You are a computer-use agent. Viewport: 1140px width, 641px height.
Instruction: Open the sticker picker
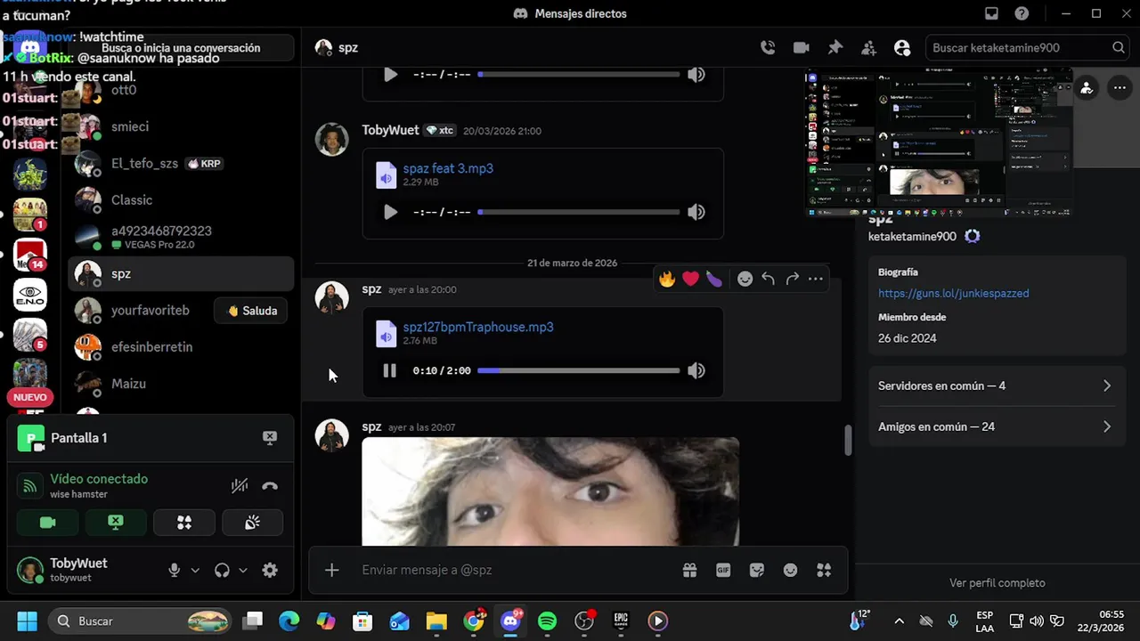pos(757,570)
